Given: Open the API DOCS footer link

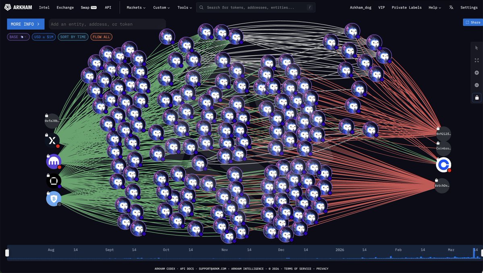Looking at the screenshot, I should click(187, 269).
